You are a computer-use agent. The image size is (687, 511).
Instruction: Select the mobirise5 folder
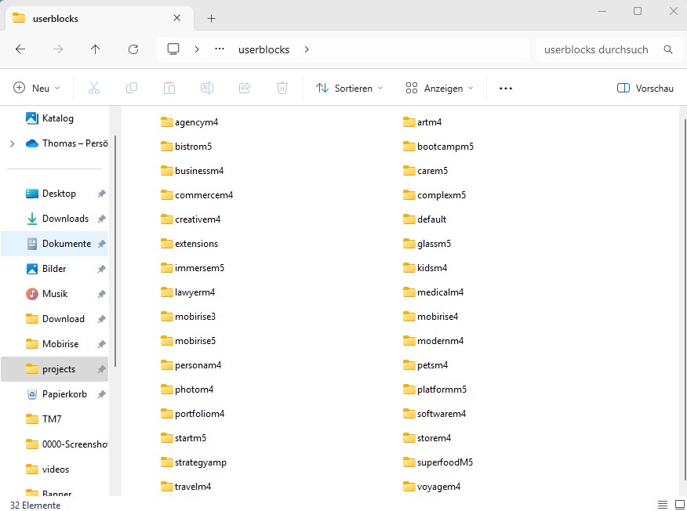point(195,341)
